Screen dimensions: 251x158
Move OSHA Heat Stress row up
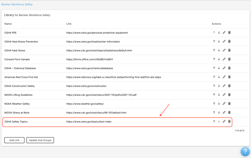pyautogui.click(x=214, y=50)
